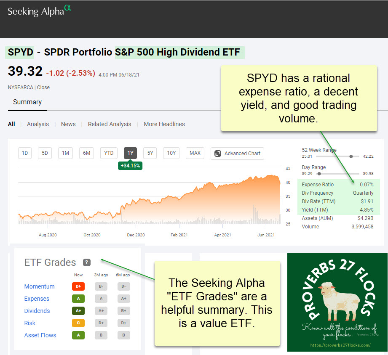Select the YTD chart period

coord(109,153)
